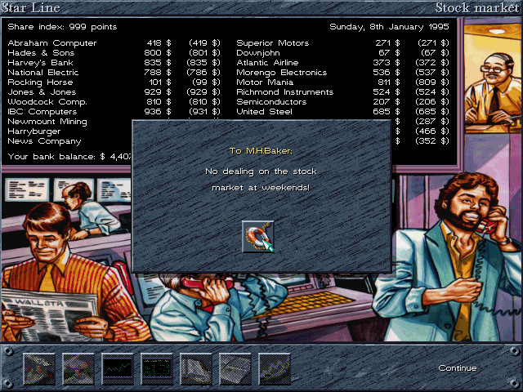Select Semiconductors stock

tap(342, 101)
